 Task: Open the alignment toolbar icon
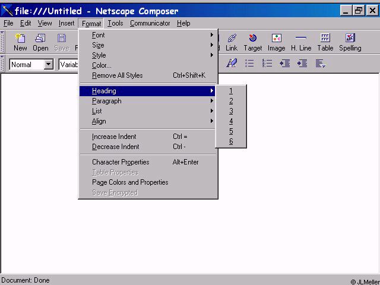320,64
